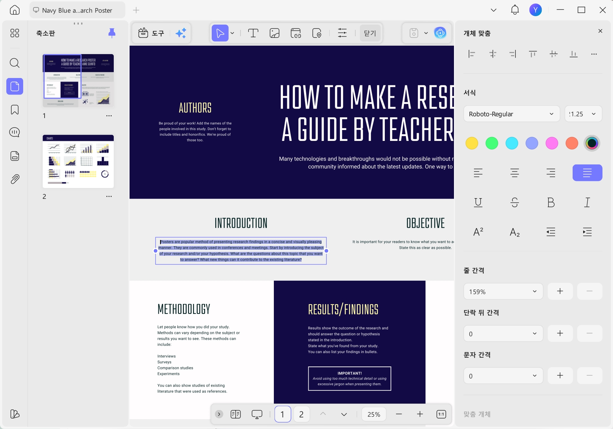This screenshot has width=613, height=429.
Task: Align objects to the top edge
Action: pos(533,54)
